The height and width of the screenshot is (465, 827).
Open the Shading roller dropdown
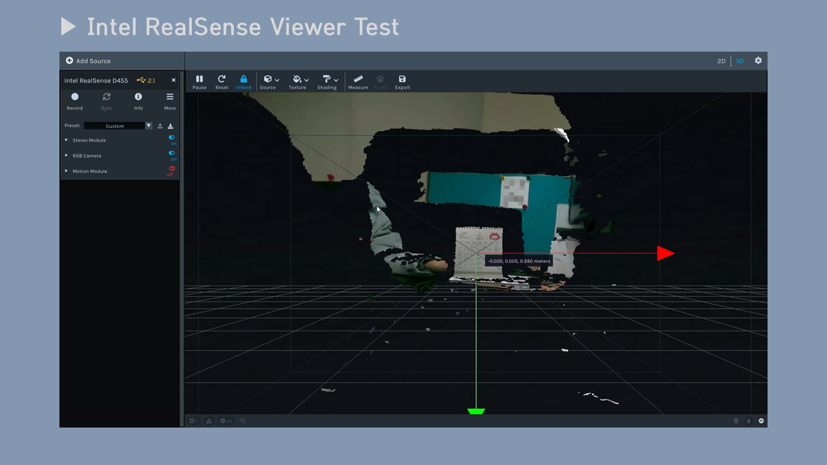(330, 79)
